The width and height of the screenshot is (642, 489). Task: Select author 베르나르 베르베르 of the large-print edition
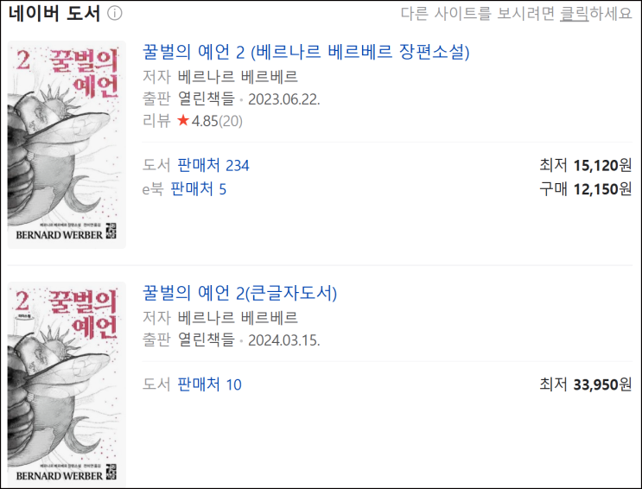tap(238, 318)
